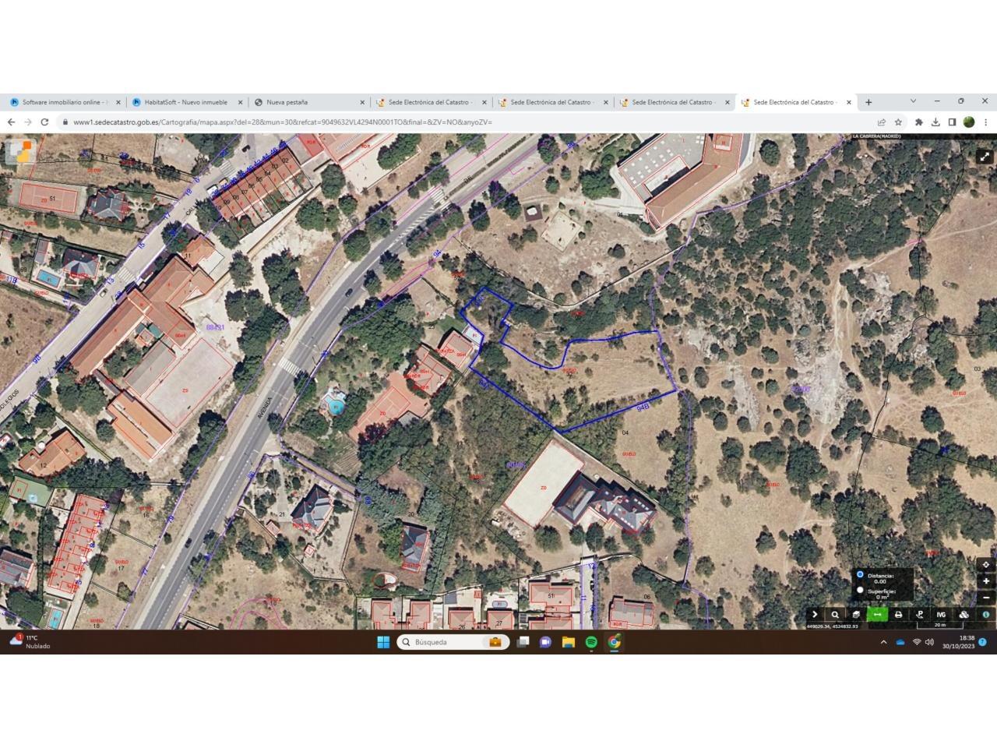Click the map search magnifier tool
Image resolution: width=997 pixels, height=748 pixels.
(835, 614)
